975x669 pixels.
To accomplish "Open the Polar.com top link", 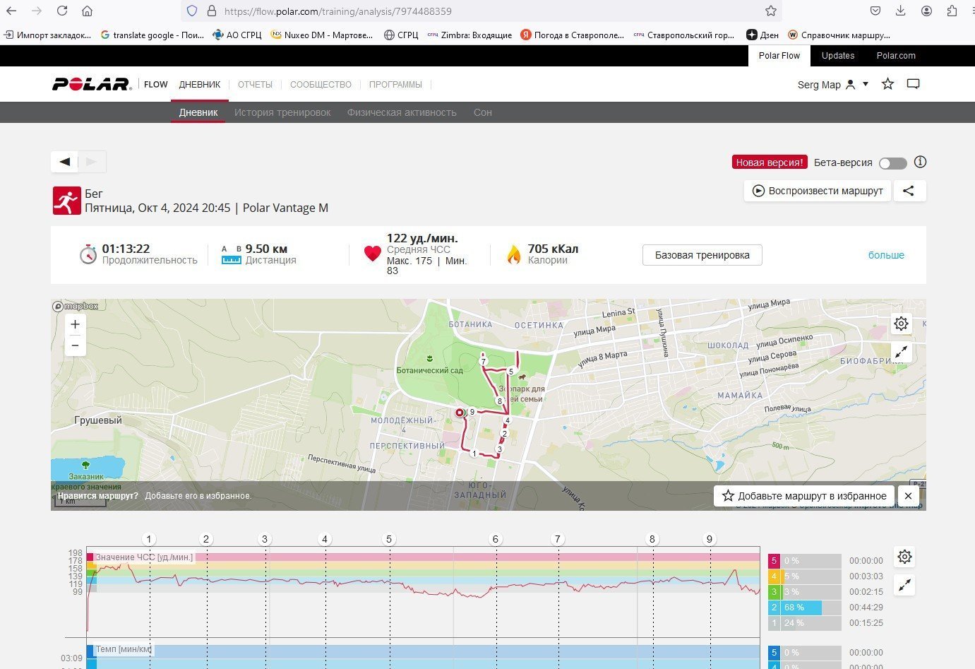I will pos(896,56).
